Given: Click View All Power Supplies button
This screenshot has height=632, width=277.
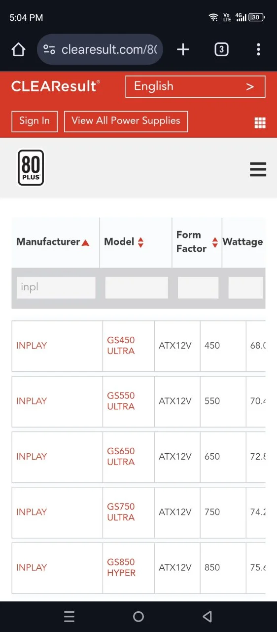Looking at the screenshot, I should (x=126, y=121).
